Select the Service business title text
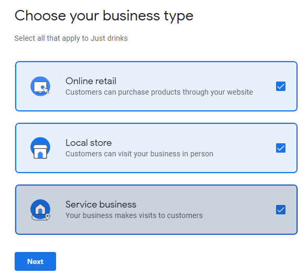Viewport: 308px width, 275px height. click(x=101, y=204)
